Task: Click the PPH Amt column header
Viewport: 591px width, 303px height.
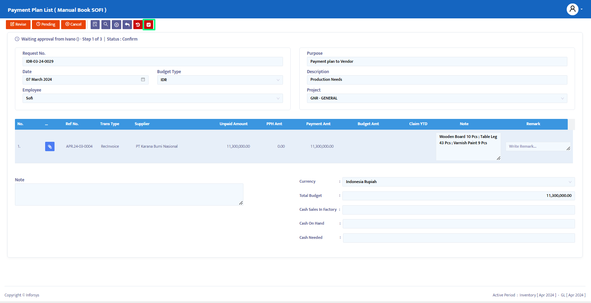Action: (274, 124)
